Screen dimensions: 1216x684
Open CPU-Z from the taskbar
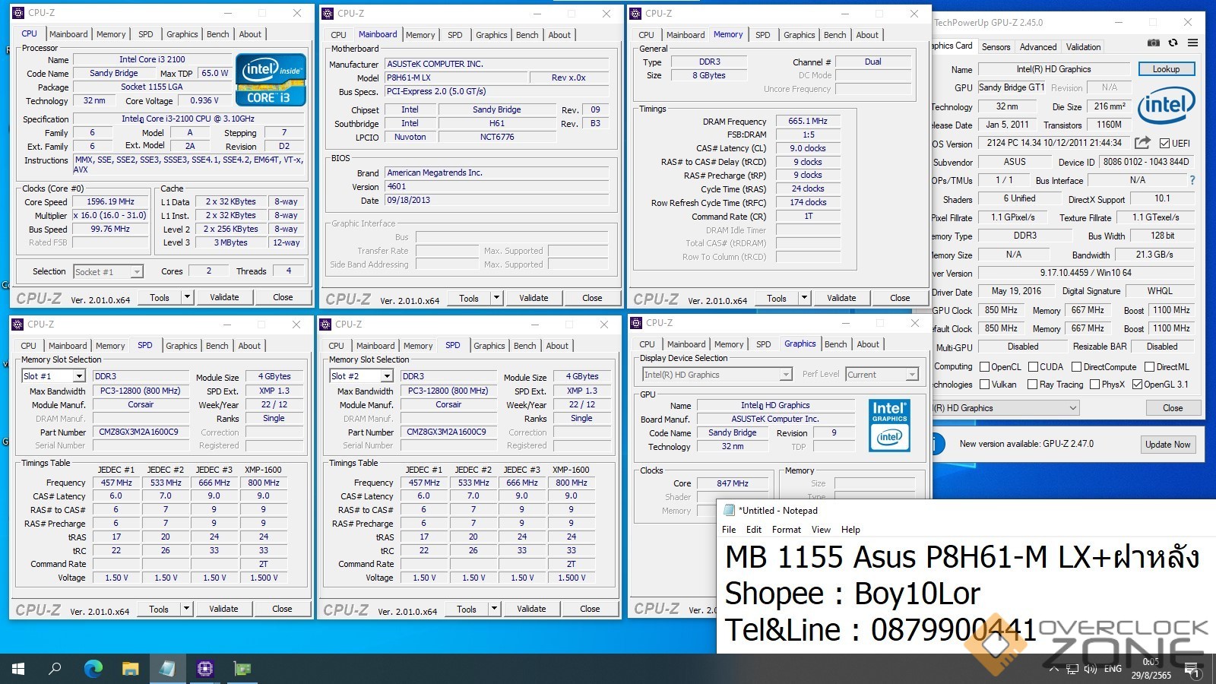[204, 669]
